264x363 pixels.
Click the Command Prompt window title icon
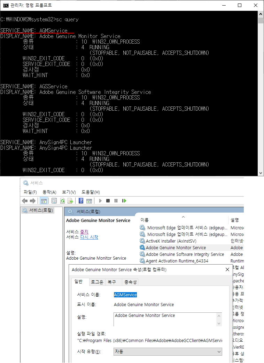(6, 5)
